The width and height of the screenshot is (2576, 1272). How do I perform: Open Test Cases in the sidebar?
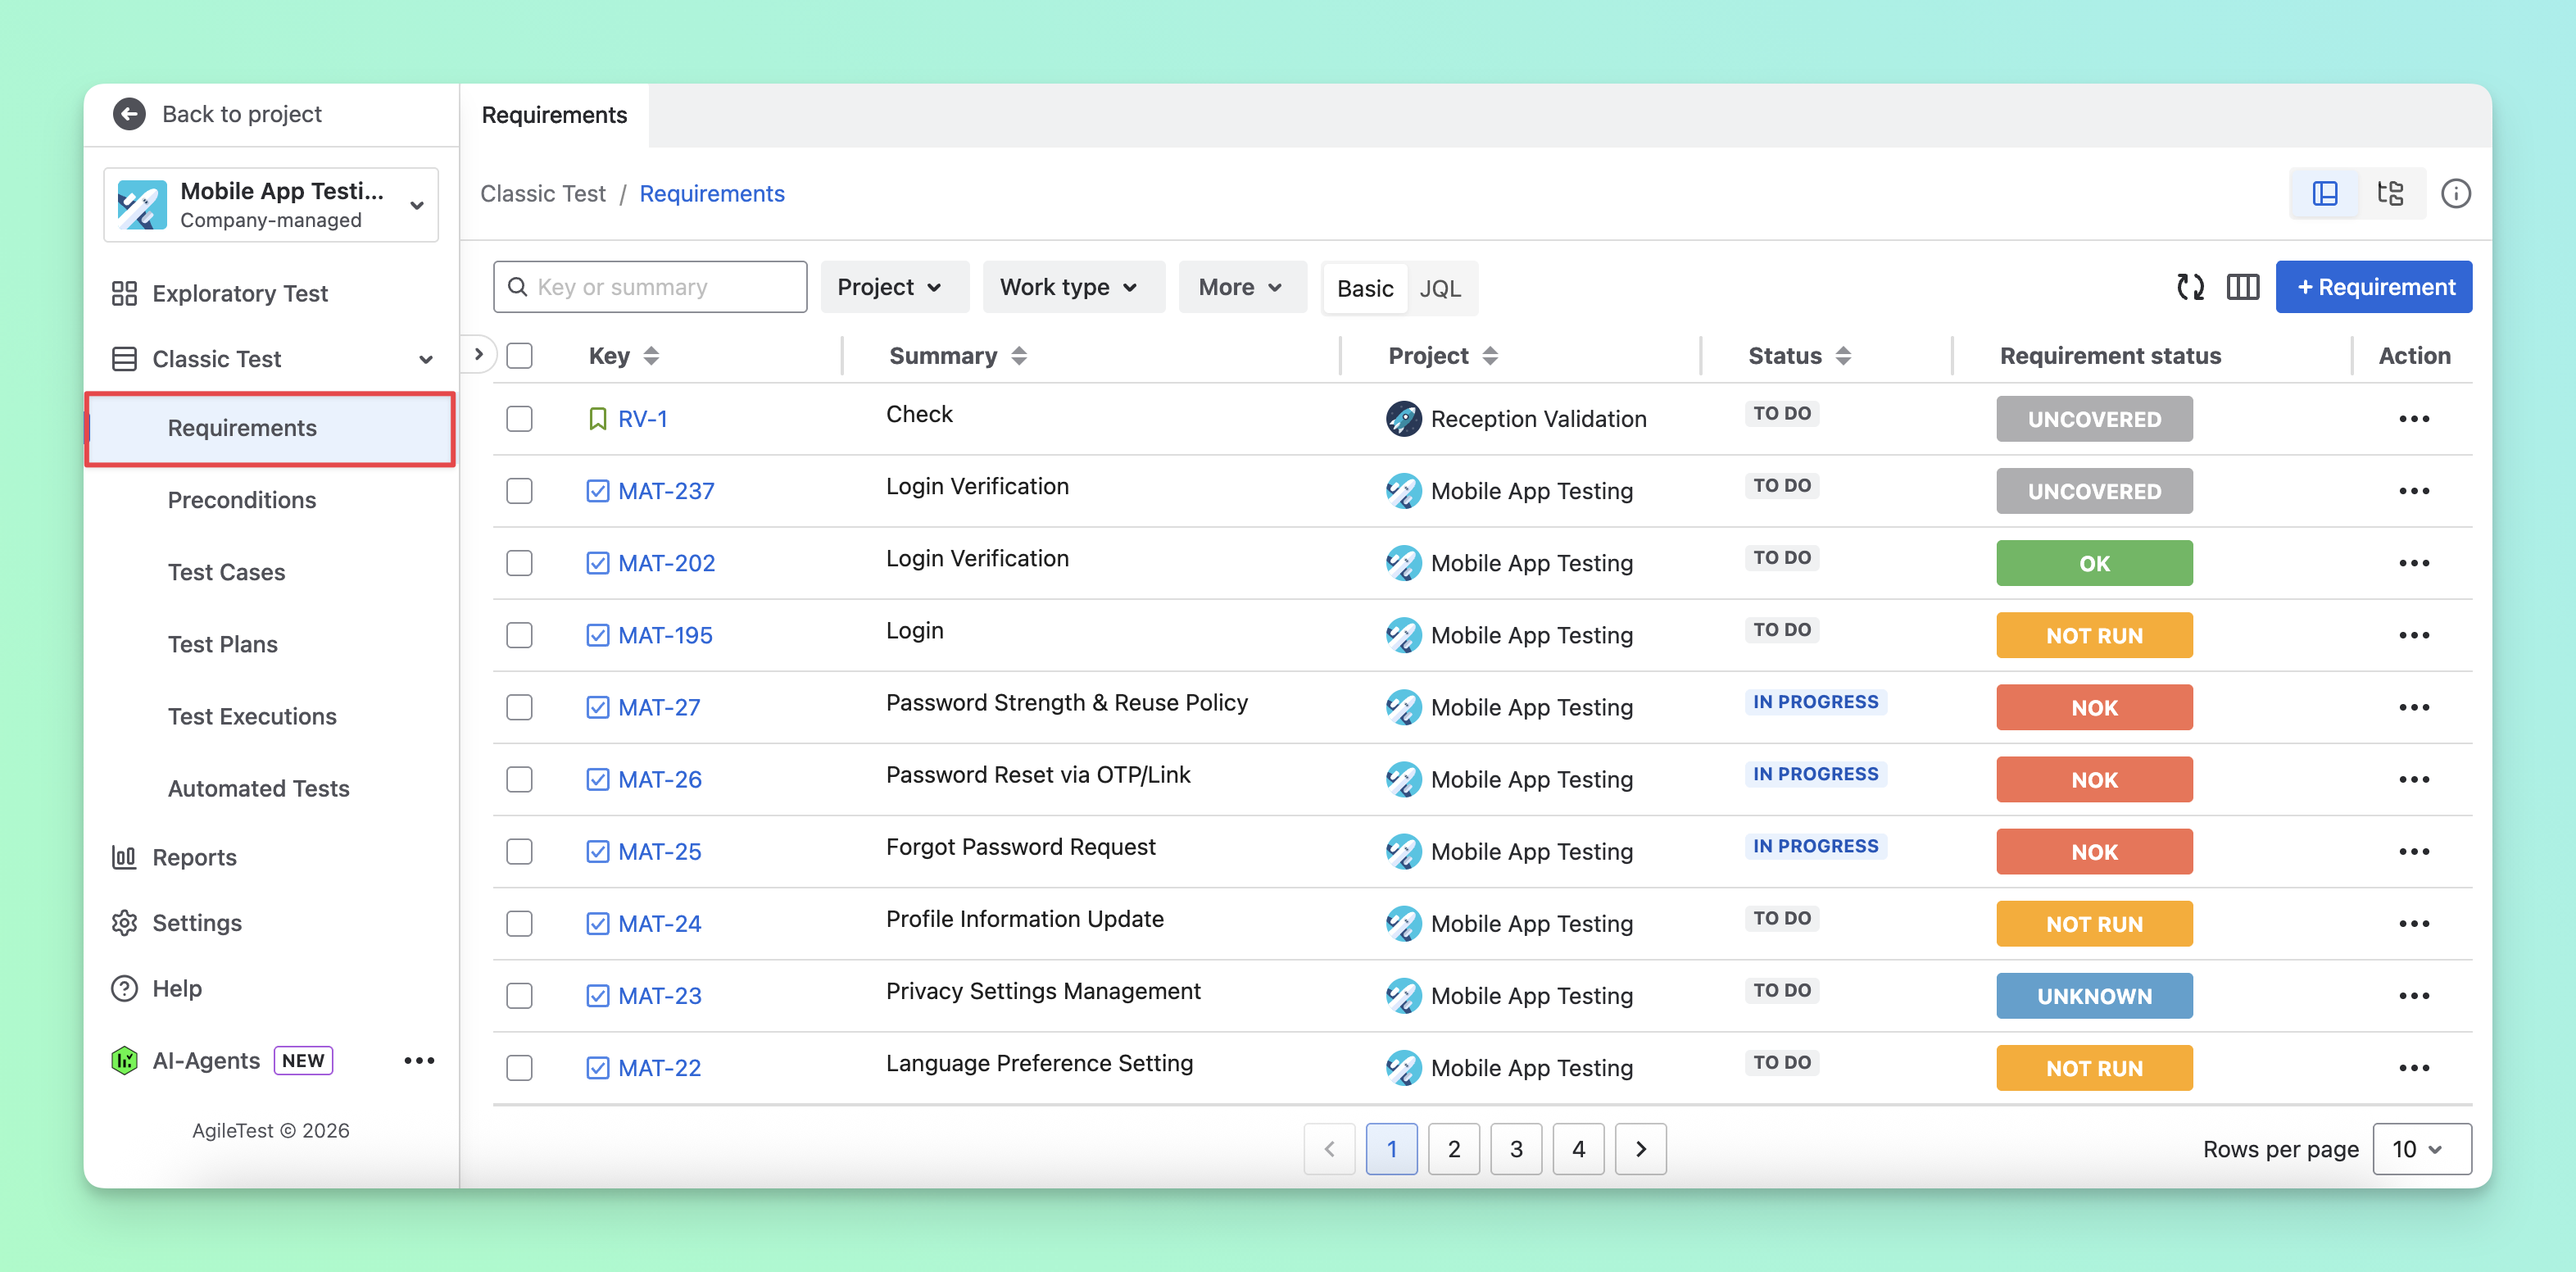point(227,572)
